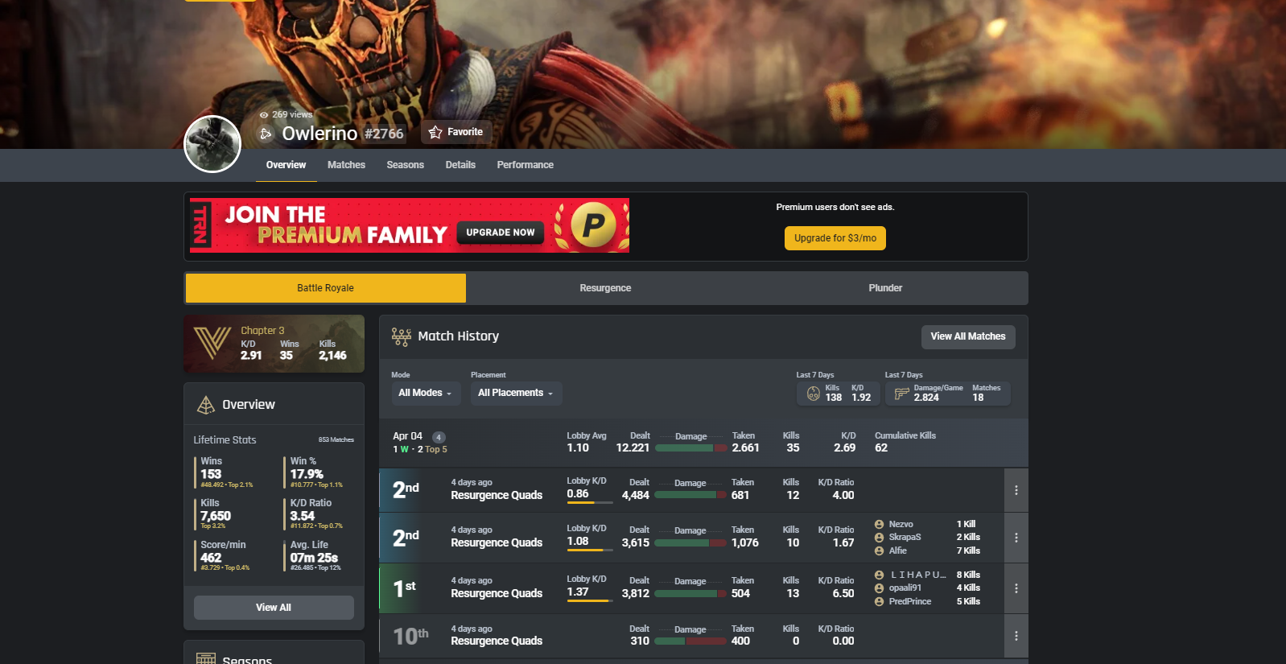This screenshot has height=664, width=1286.
Task: Click player SkrapaS avatar icon
Action: click(879, 538)
